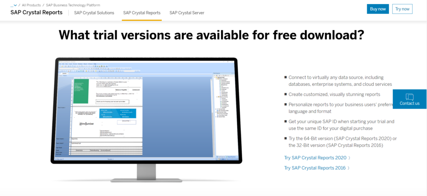
Task: Select the SAP Crystal Reports tab
Action: (x=142, y=13)
